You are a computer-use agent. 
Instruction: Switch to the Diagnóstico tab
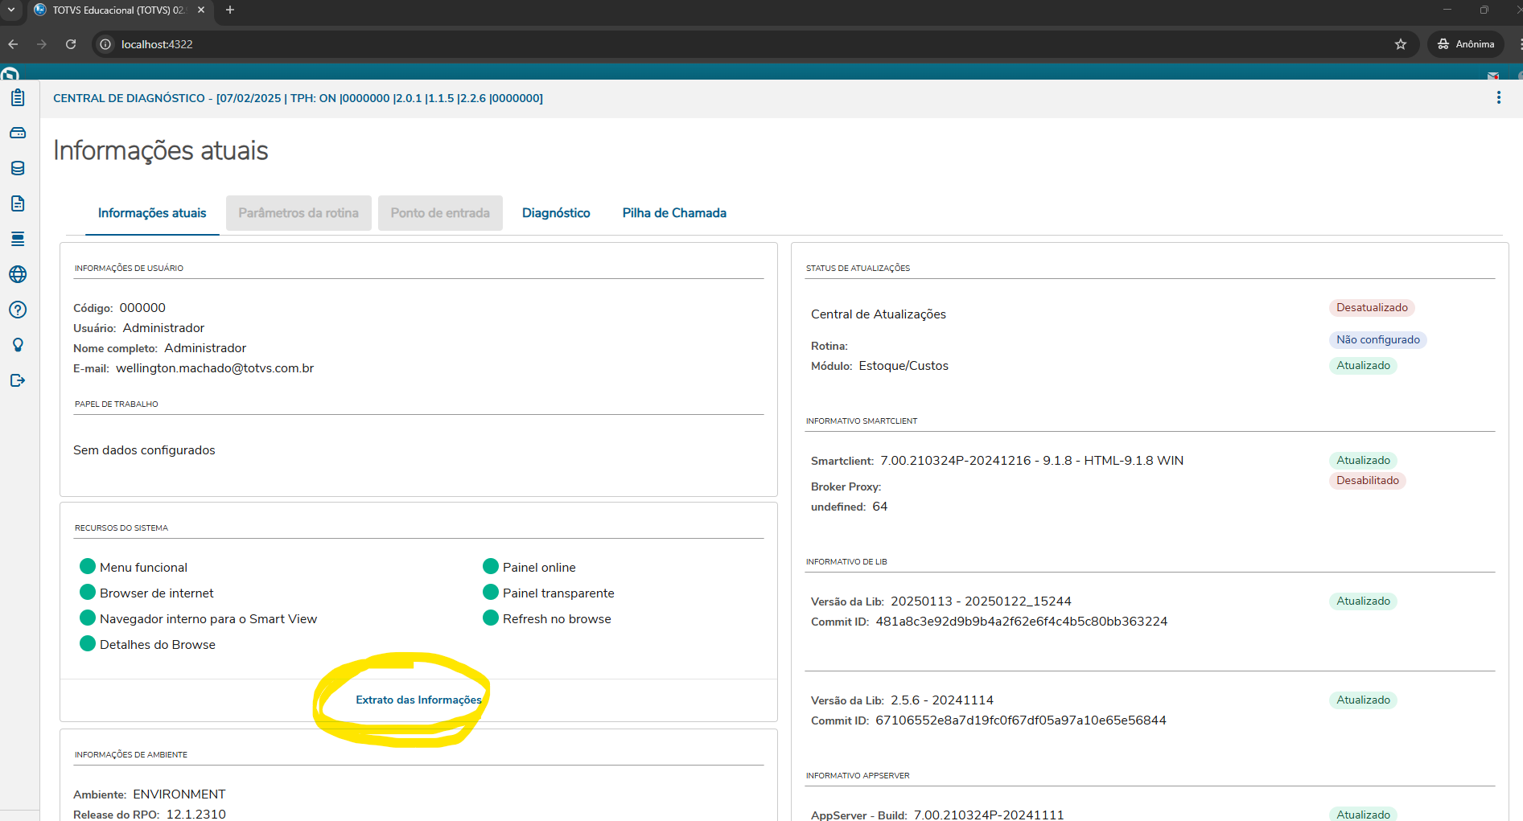click(556, 213)
